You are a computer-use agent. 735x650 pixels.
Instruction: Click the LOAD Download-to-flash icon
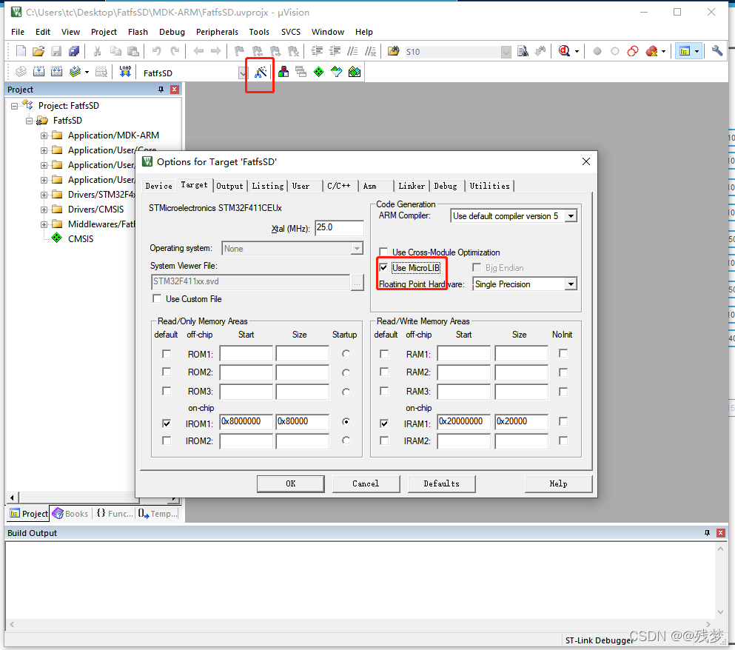coord(124,70)
